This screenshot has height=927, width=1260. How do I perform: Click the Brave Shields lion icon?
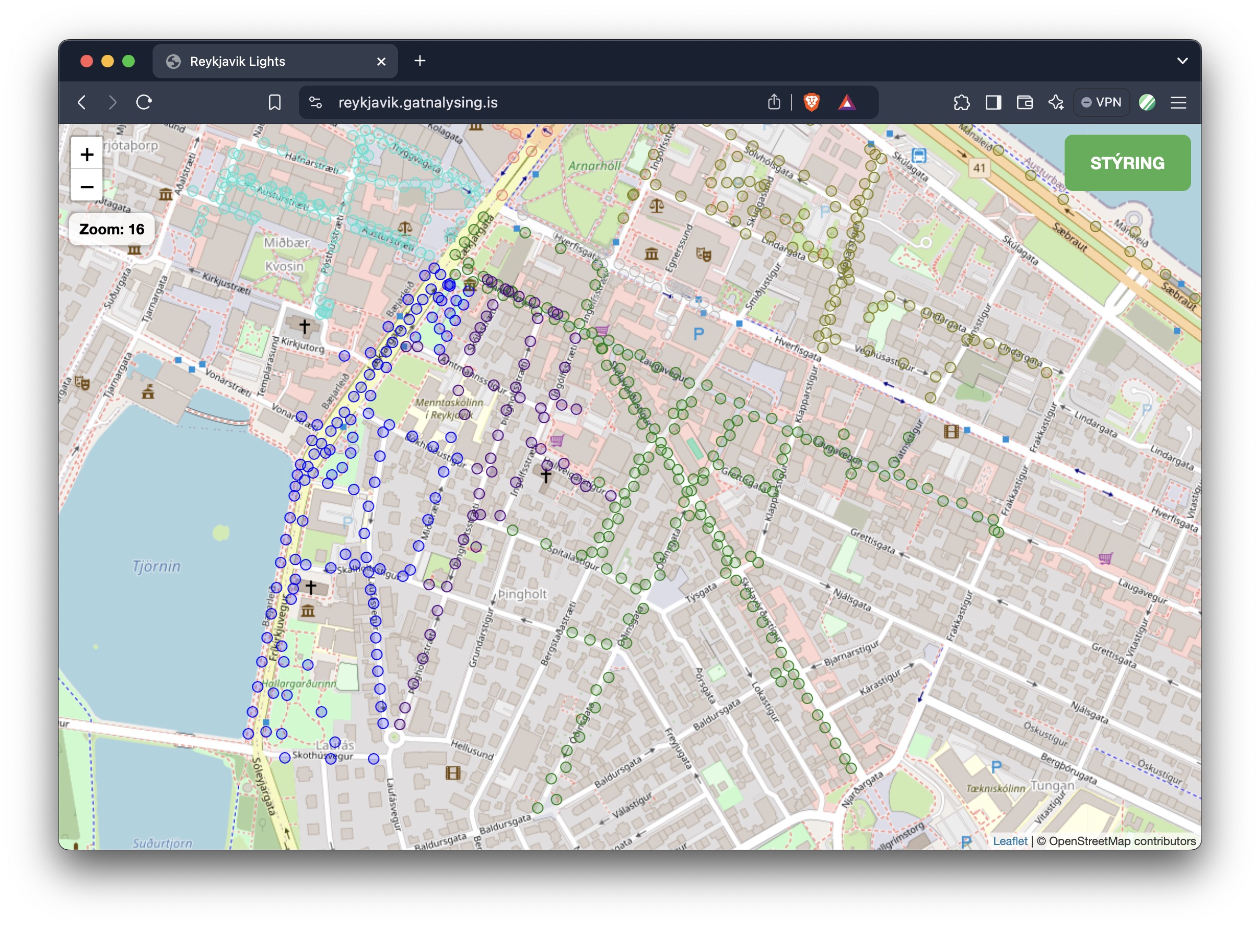[811, 102]
